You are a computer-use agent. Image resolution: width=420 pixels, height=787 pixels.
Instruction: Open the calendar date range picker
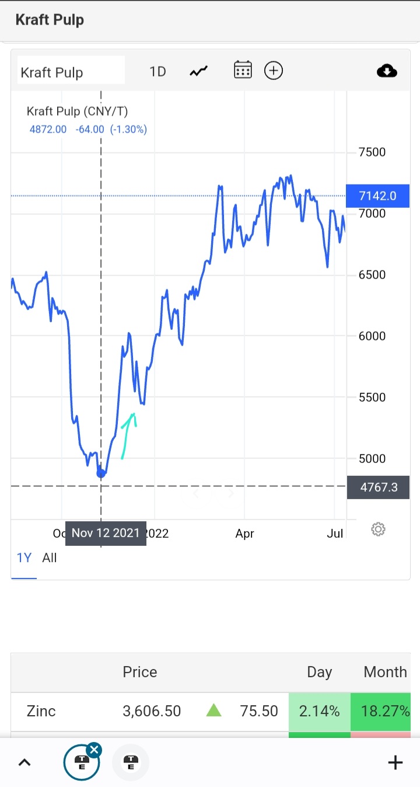click(243, 71)
